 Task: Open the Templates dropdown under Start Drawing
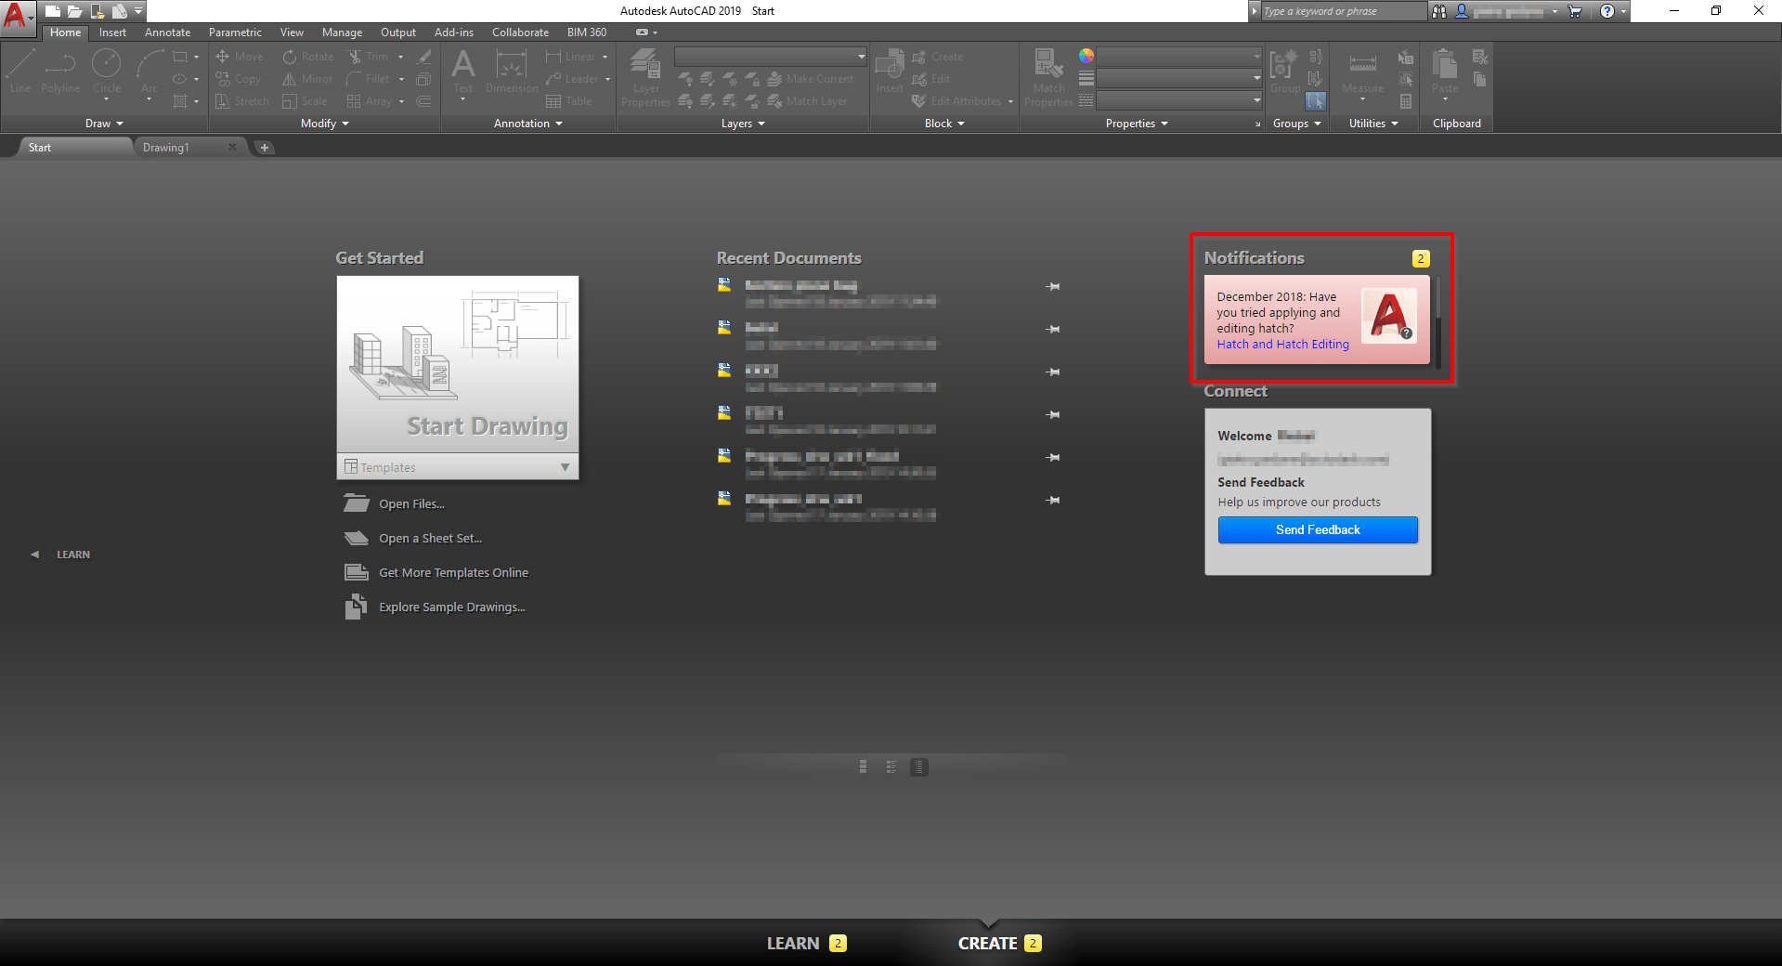[565, 466]
